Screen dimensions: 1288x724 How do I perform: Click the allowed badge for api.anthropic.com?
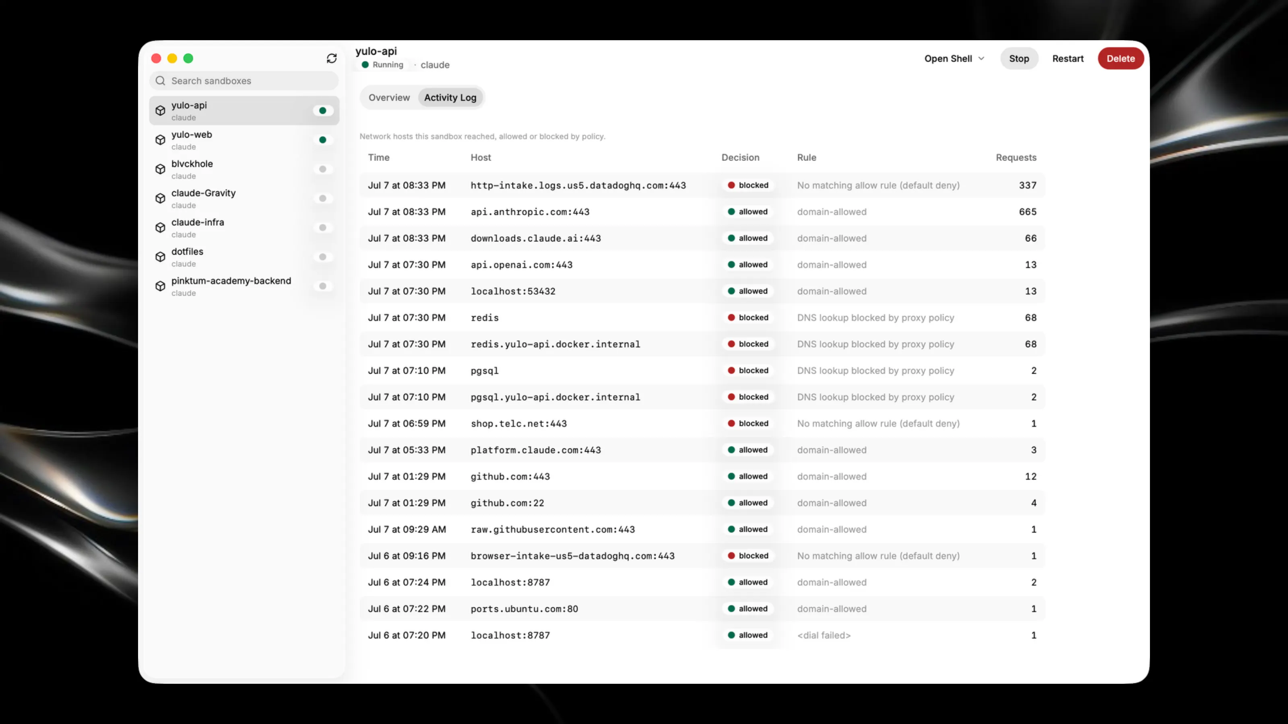coord(748,212)
